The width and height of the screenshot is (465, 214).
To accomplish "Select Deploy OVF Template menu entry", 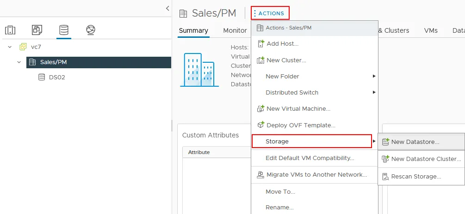I will pos(301,125).
